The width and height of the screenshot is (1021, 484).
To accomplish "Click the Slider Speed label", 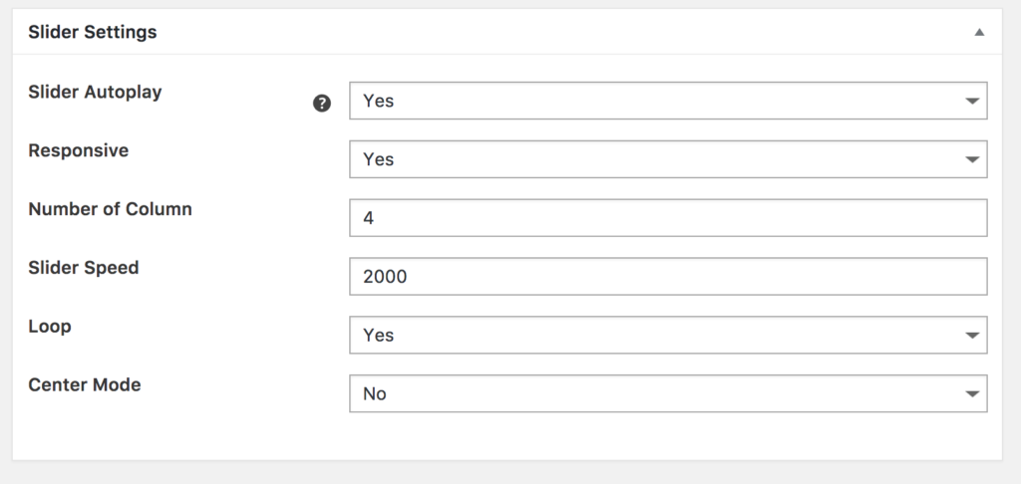I will pos(84,268).
